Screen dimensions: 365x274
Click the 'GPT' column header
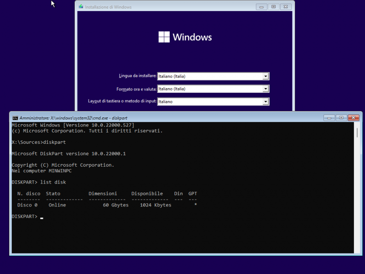pos(193,194)
